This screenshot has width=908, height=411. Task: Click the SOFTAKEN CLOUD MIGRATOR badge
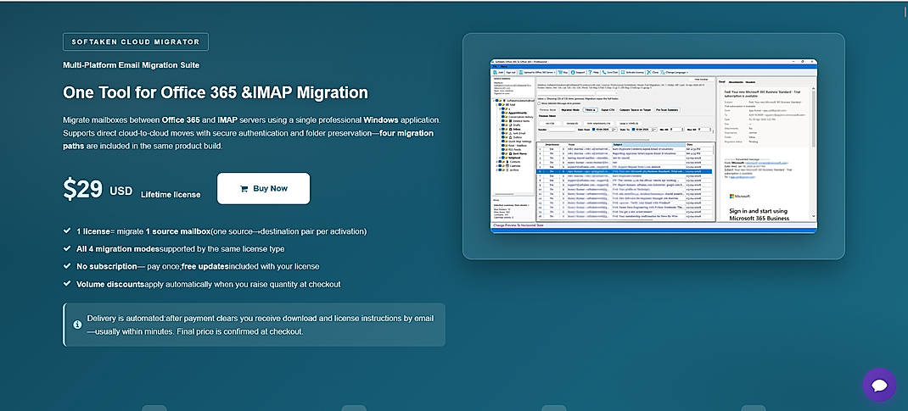[136, 42]
